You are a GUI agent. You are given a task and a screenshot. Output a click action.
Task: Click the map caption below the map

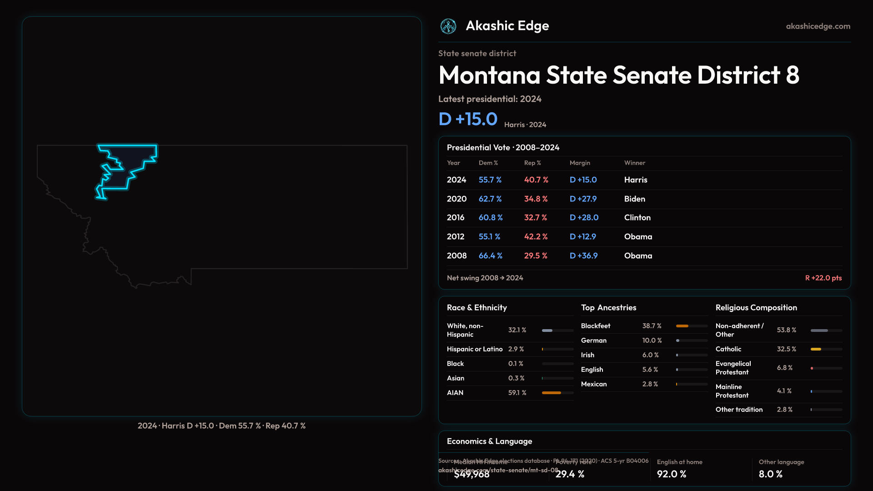pyautogui.click(x=221, y=426)
